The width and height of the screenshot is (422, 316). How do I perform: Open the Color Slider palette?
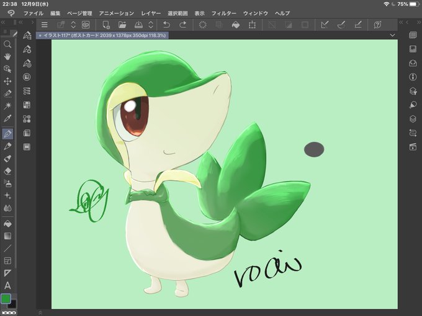(x=27, y=91)
